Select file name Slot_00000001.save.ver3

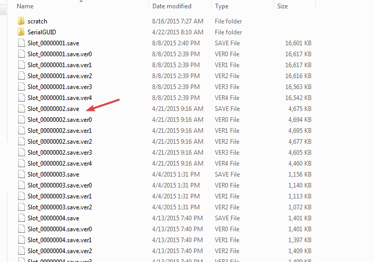[60, 87]
